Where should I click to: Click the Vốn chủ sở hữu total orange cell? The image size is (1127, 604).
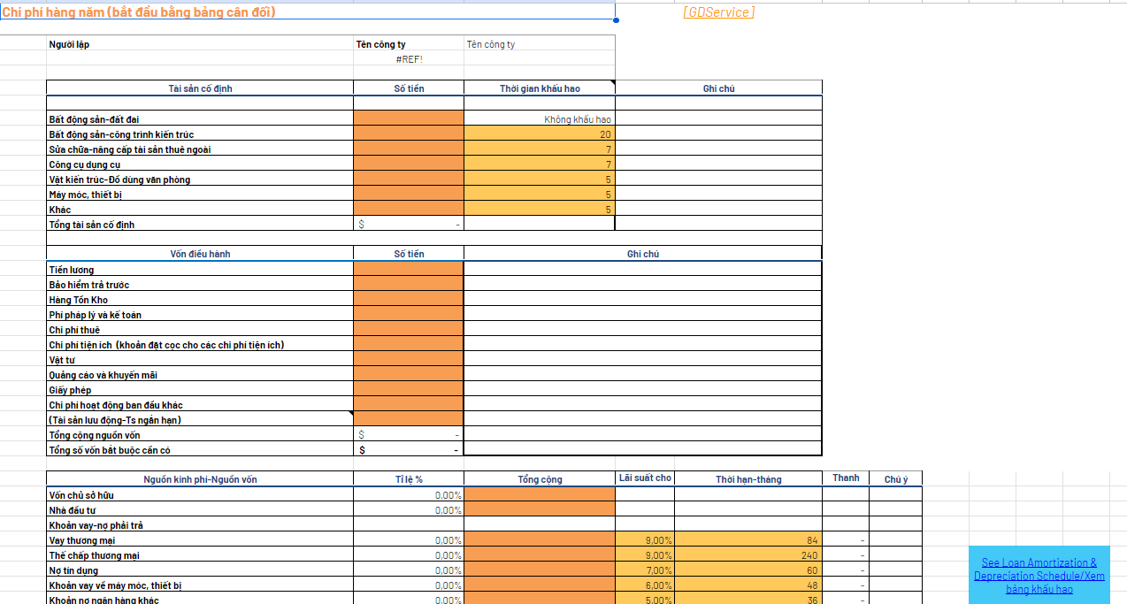tap(539, 495)
